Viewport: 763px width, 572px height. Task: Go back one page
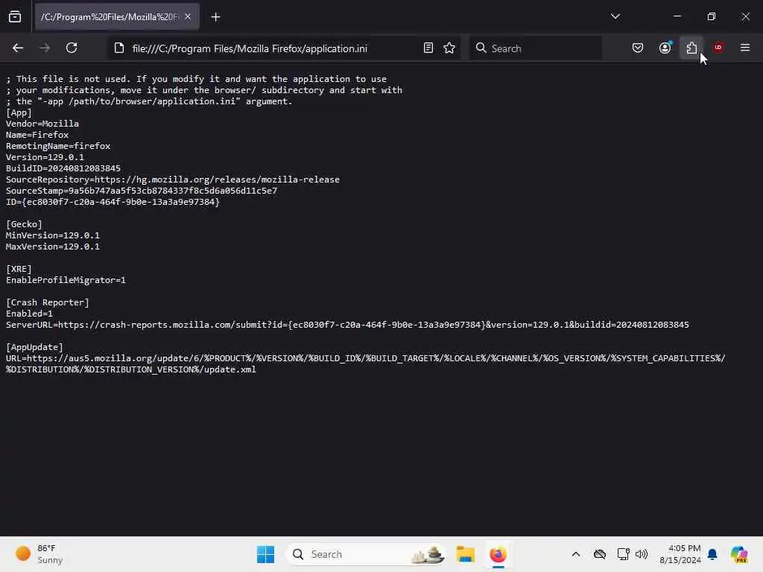(18, 48)
